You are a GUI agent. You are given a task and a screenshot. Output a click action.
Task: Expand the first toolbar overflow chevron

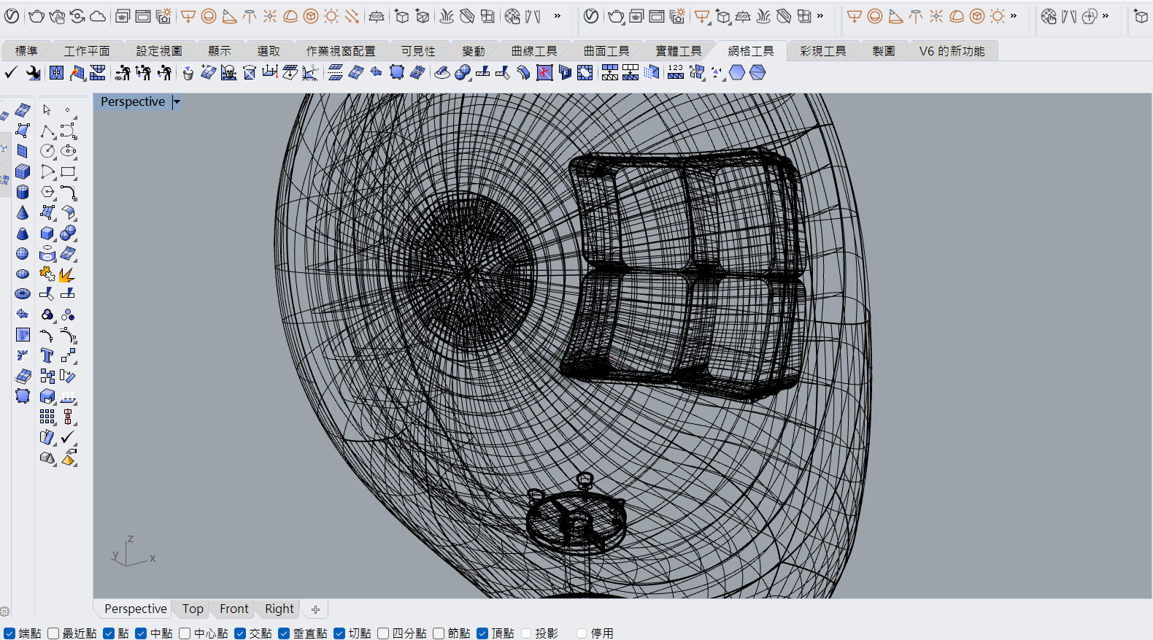(558, 16)
